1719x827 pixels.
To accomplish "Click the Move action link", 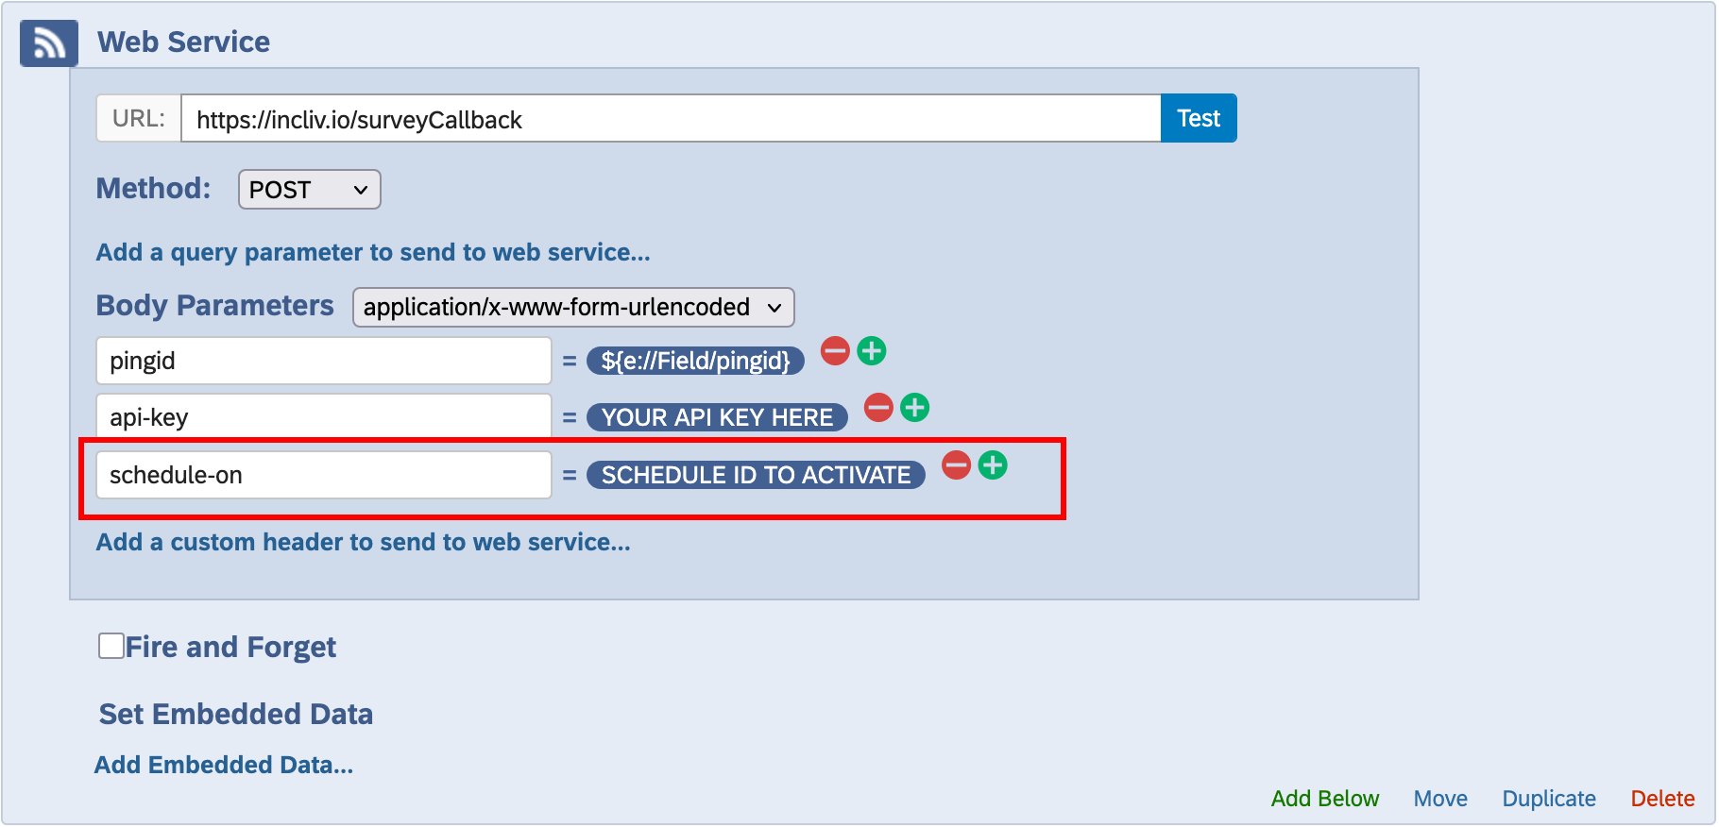I will (x=1439, y=799).
